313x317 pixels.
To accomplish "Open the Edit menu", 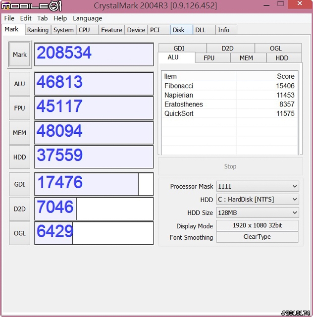I will point(26,18).
